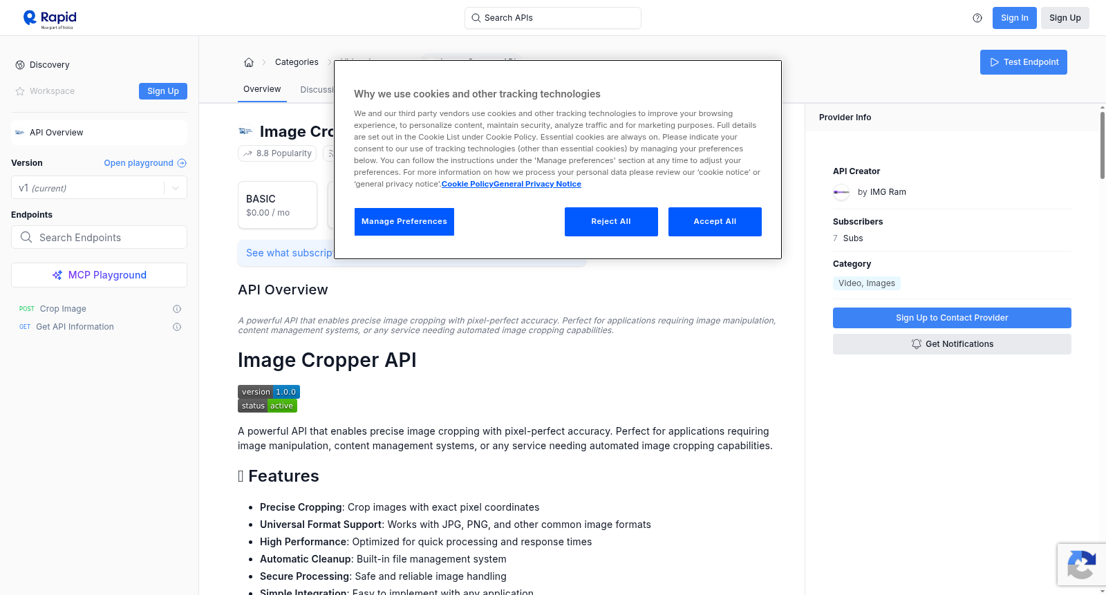Click the info icon beside Crop Image
Screen dimensions: 1106x595
coord(177,309)
